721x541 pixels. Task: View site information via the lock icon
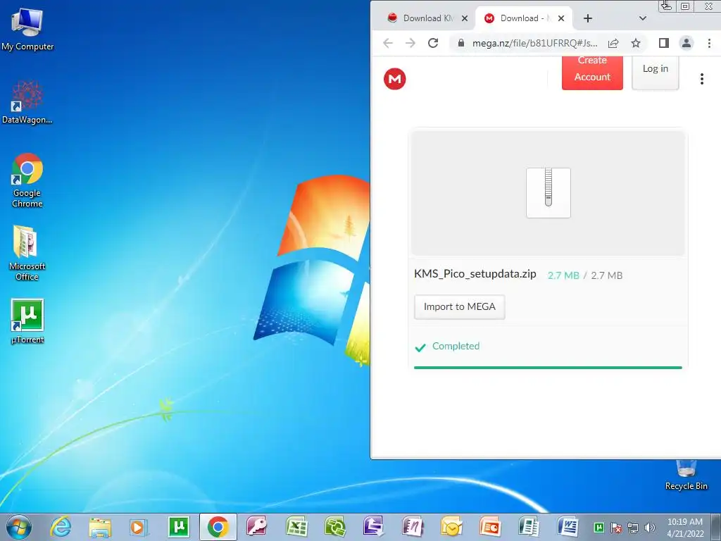pos(460,43)
